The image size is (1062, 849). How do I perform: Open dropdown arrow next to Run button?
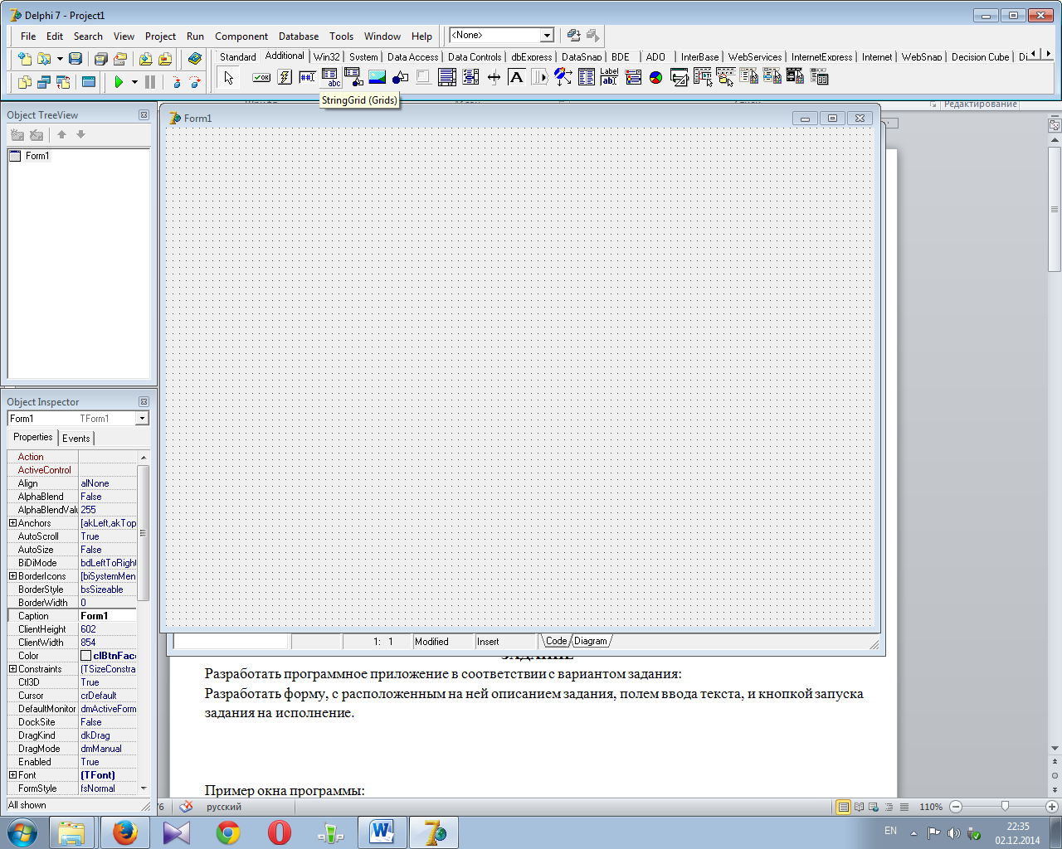click(x=134, y=82)
